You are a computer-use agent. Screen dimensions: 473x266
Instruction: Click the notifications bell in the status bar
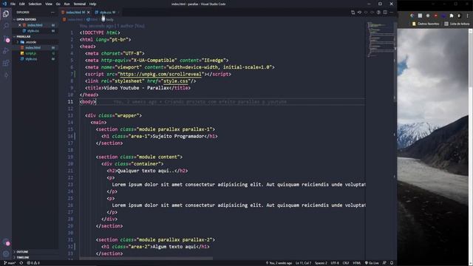pos(392,263)
